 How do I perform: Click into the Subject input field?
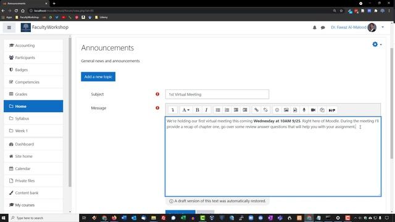[x=217, y=94]
